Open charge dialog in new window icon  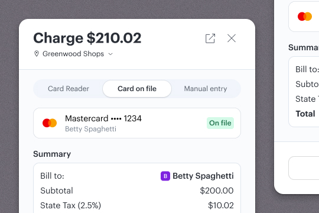210,38
